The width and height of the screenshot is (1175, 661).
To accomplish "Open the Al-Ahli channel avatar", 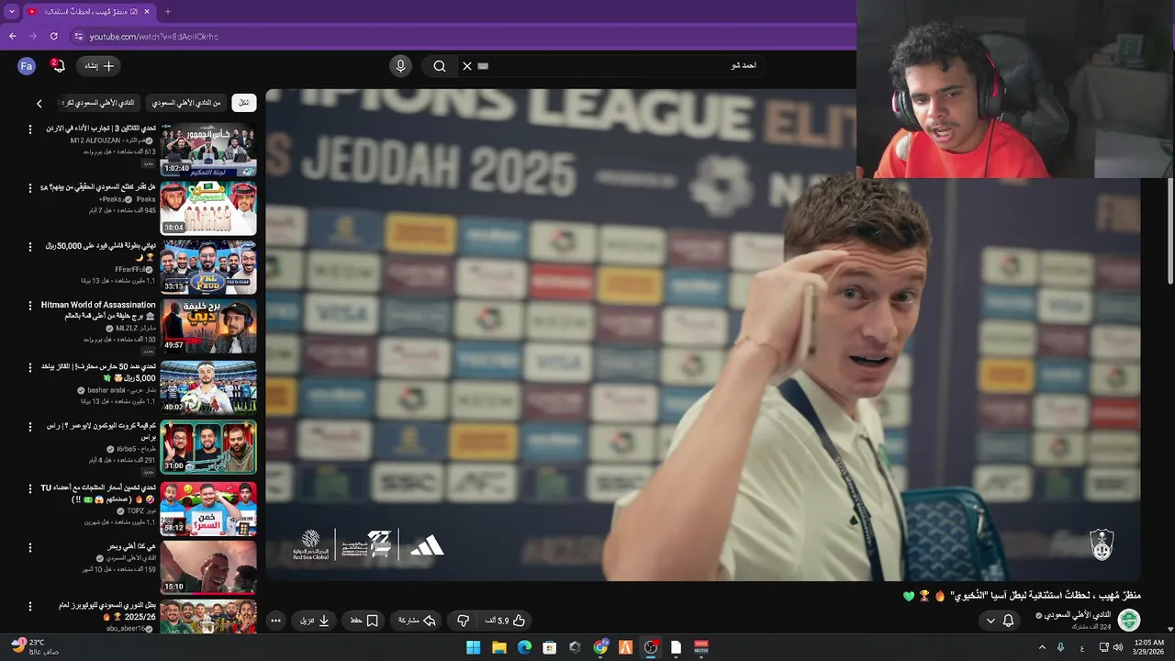I will [1128, 620].
